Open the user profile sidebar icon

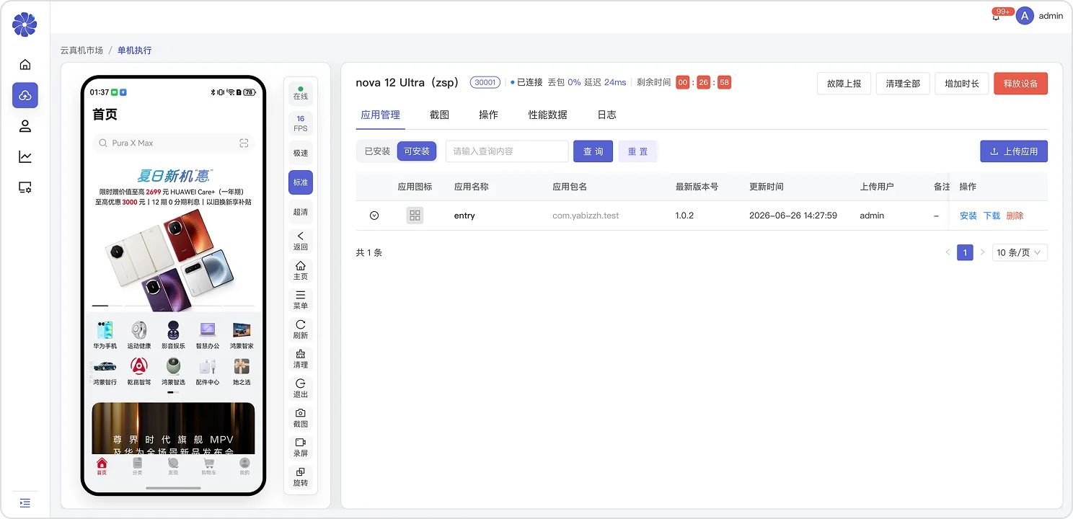(25, 126)
